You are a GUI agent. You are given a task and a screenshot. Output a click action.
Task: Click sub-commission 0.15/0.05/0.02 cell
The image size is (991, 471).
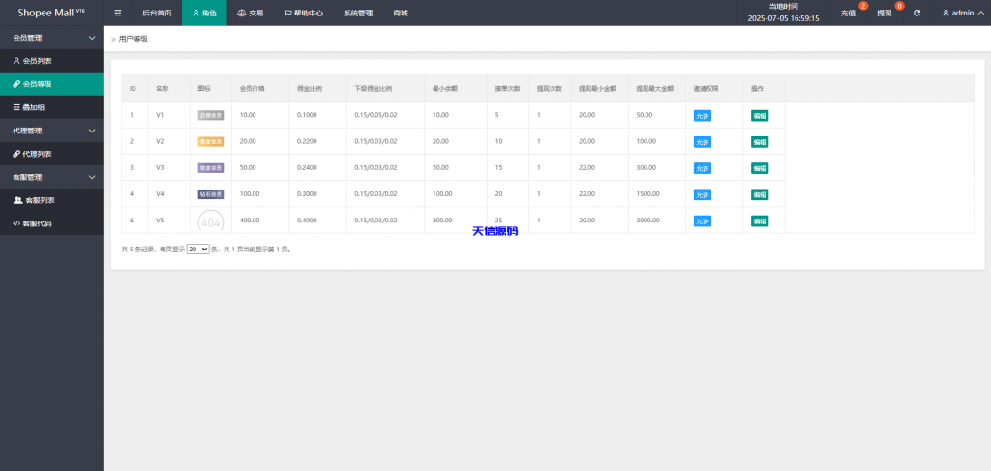(375, 115)
